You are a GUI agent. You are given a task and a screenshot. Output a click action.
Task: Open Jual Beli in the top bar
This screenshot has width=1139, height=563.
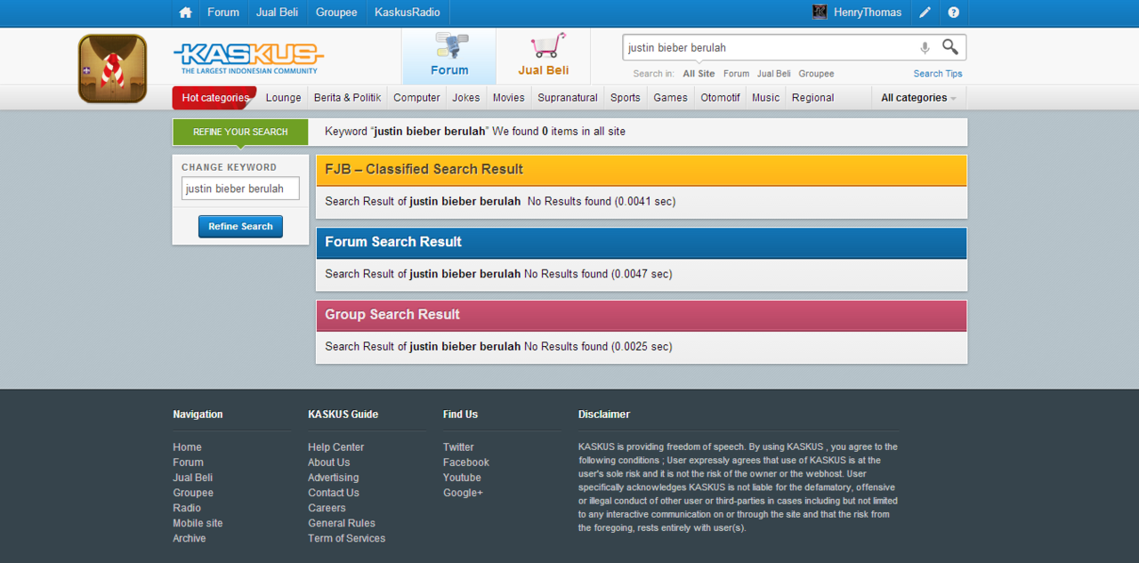277,12
